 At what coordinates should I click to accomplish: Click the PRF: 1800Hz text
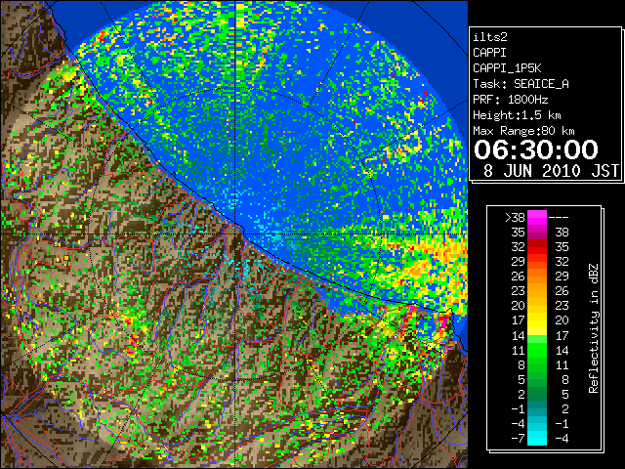click(511, 100)
